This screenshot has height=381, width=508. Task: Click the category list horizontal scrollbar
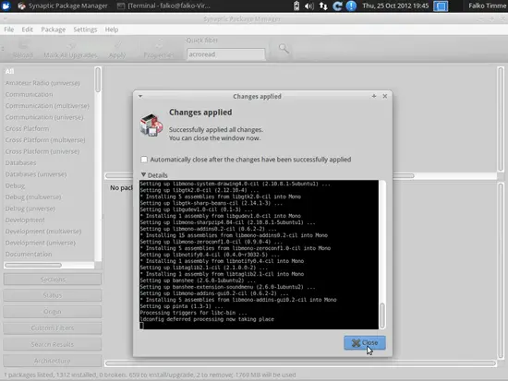point(49,265)
